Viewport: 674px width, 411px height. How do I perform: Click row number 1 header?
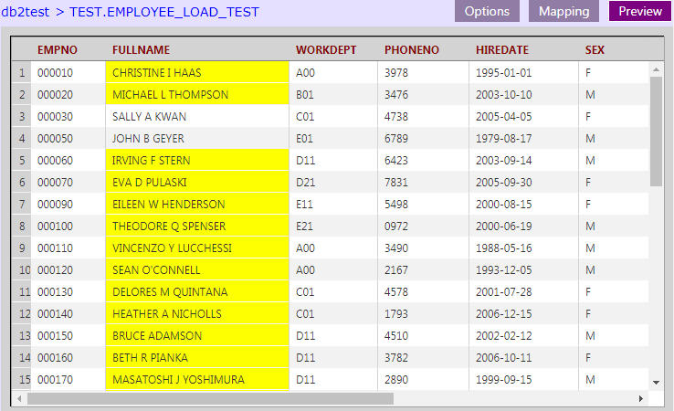[22, 73]
